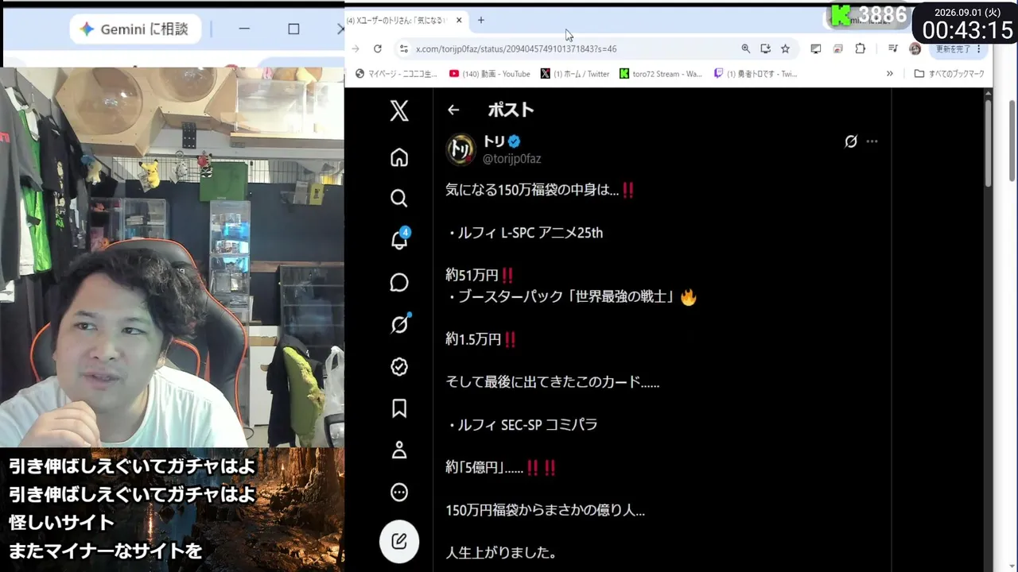Open the マイページ - ニコニコ bookmark
This screenshot has height=572, width=1018.
(396, 74)
